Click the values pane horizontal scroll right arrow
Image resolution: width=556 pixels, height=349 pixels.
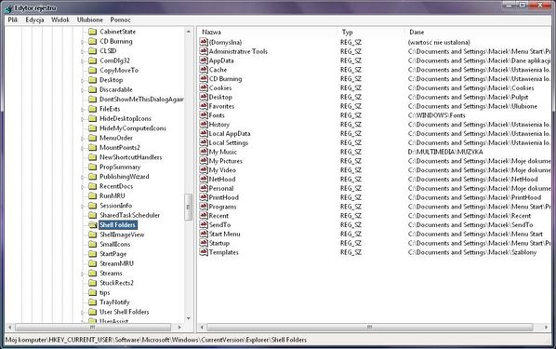pos(546,327)
